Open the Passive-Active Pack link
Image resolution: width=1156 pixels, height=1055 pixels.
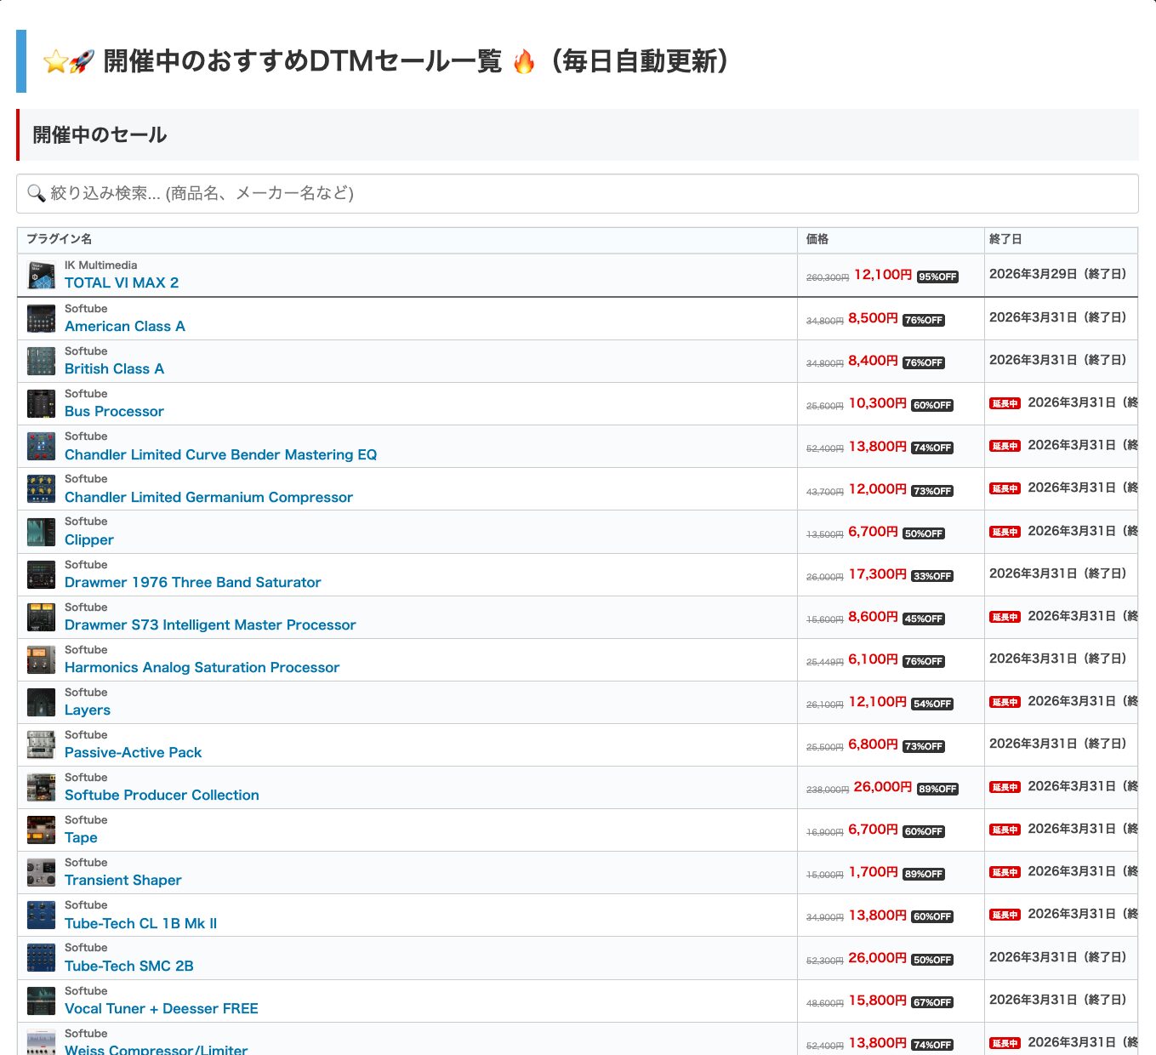(133, 753)
